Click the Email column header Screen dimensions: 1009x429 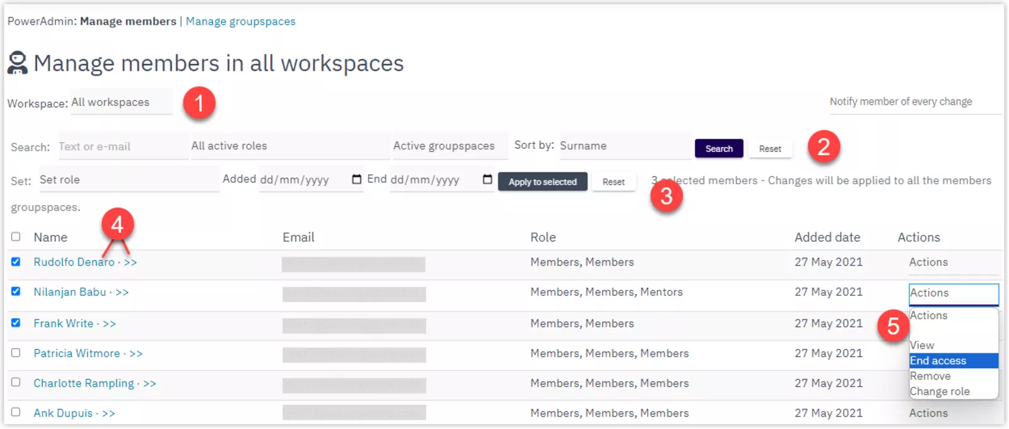pyautogui.click(x=298, y=237)
